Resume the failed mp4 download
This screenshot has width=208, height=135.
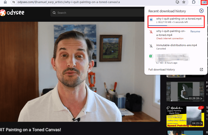point(195,31)
